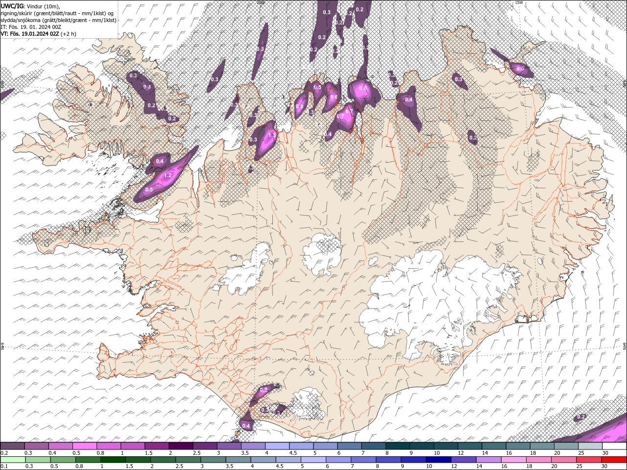
Task: Click the 'IT: Fös. 19. 01. 2024 00Z' line
Action: [x=31, y=27]
